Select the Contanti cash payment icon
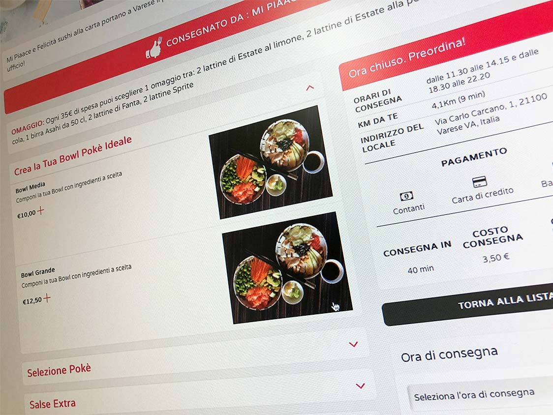The height and width of the screenshot is (415, 553). (406, 196)
